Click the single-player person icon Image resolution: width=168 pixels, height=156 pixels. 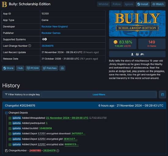132,54
